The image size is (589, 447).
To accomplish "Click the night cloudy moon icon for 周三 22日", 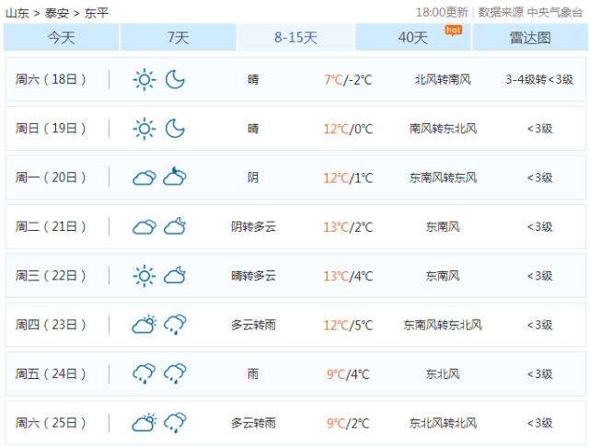I will [x=175, y=275].
